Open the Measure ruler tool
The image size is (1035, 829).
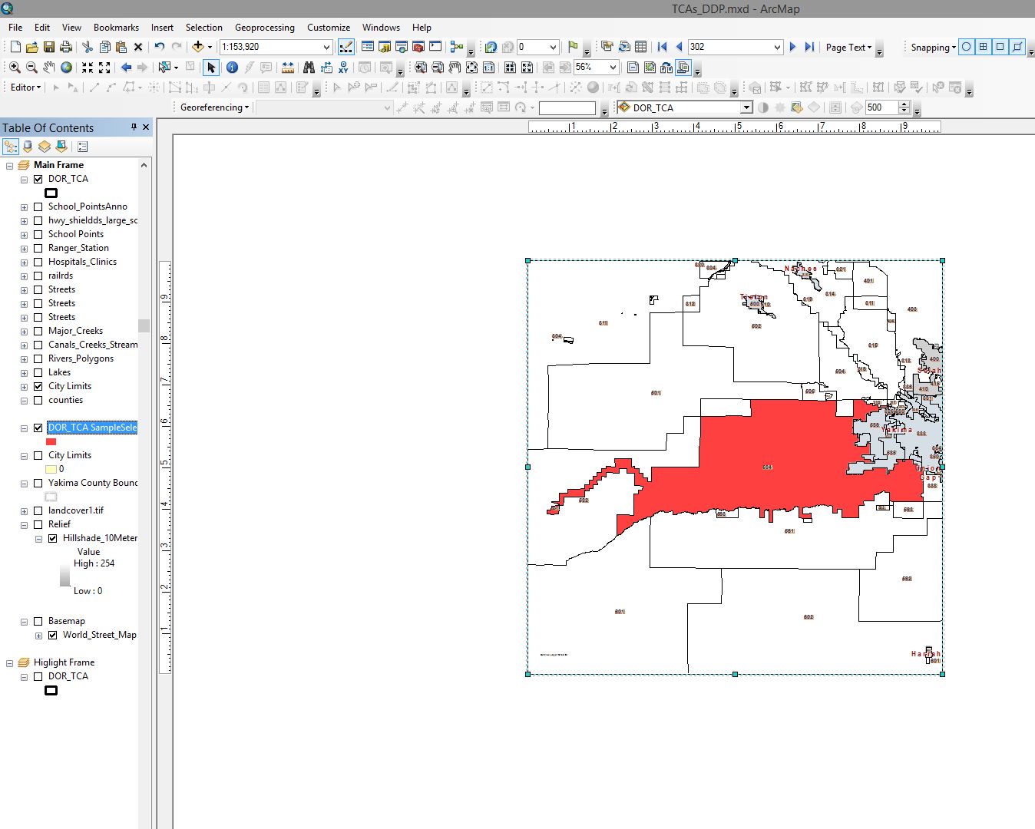click(288, 68)
